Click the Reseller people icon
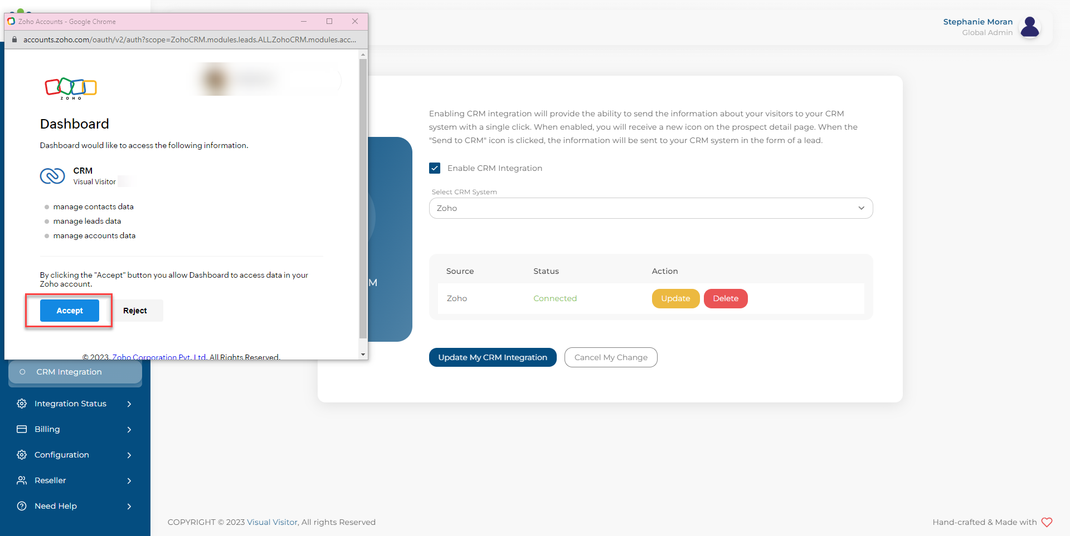The image size is (1070, 536). pos(22,480)
